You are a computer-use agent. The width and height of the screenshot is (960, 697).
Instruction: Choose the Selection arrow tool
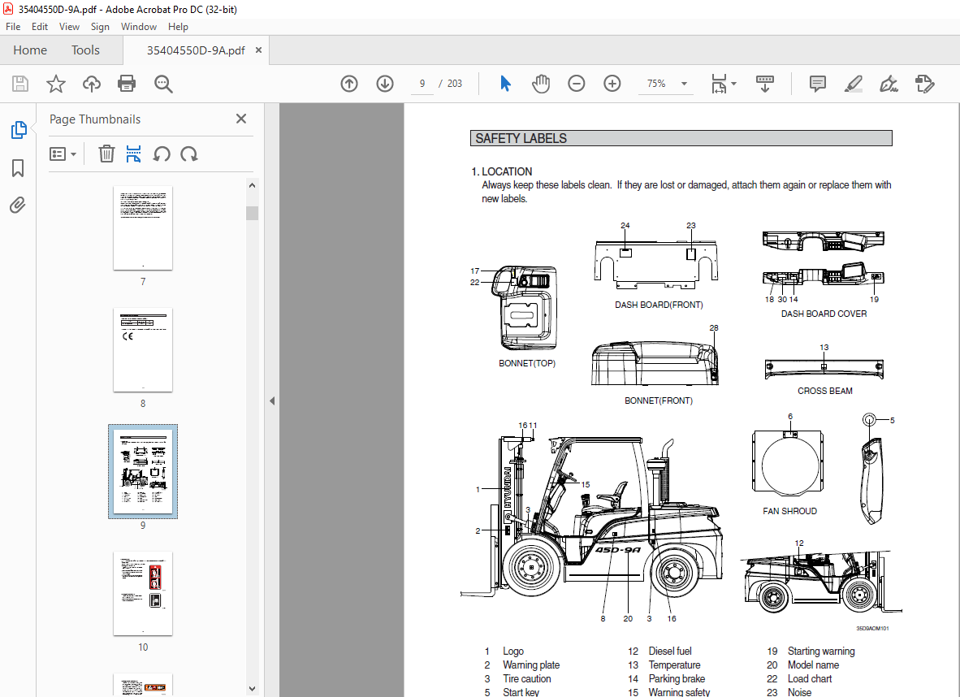(505, 84)
